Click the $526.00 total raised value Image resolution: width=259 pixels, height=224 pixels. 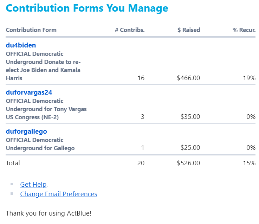point(188,163)
